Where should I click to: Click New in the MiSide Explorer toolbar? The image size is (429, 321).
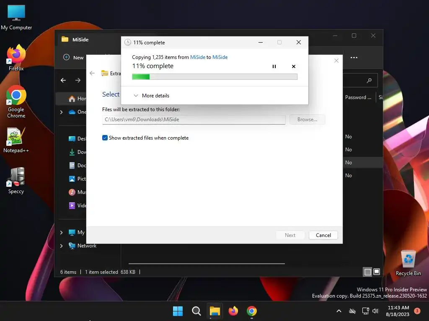(x=73, y=57)
